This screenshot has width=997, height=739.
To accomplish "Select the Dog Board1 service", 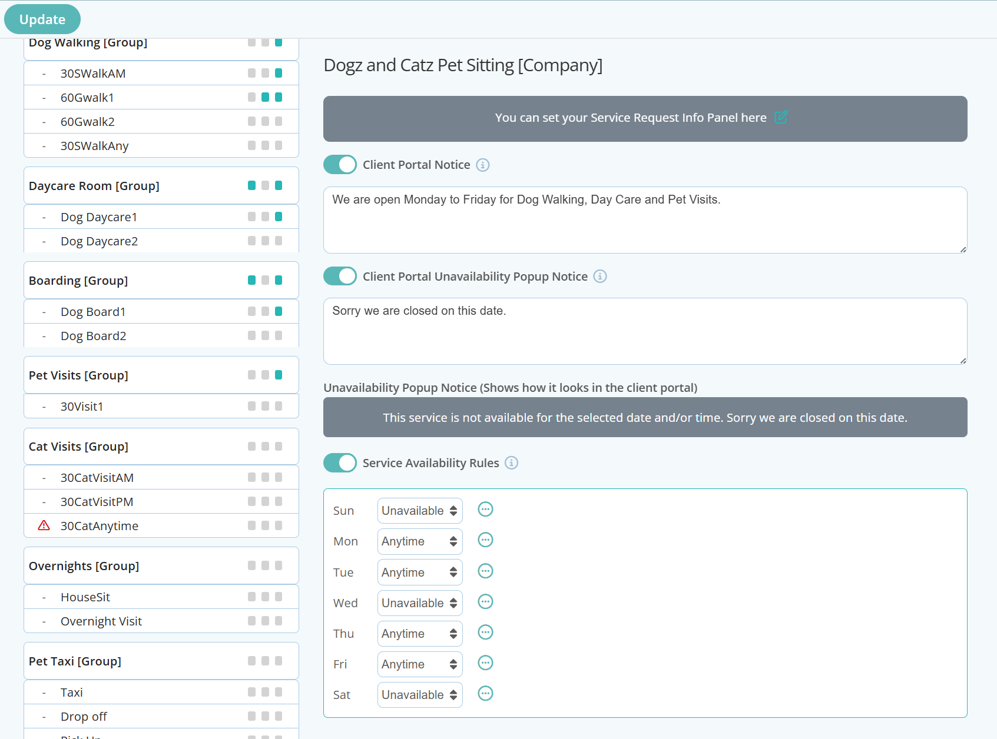I will pos(161,312).
